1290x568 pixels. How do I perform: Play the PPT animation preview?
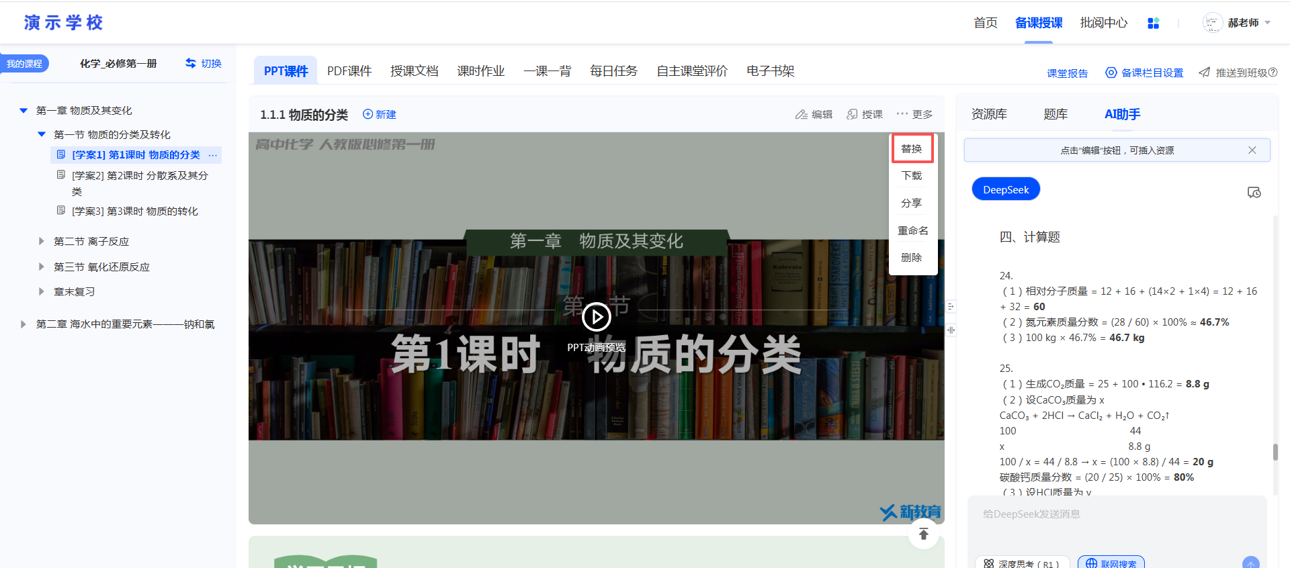(596, 317)
